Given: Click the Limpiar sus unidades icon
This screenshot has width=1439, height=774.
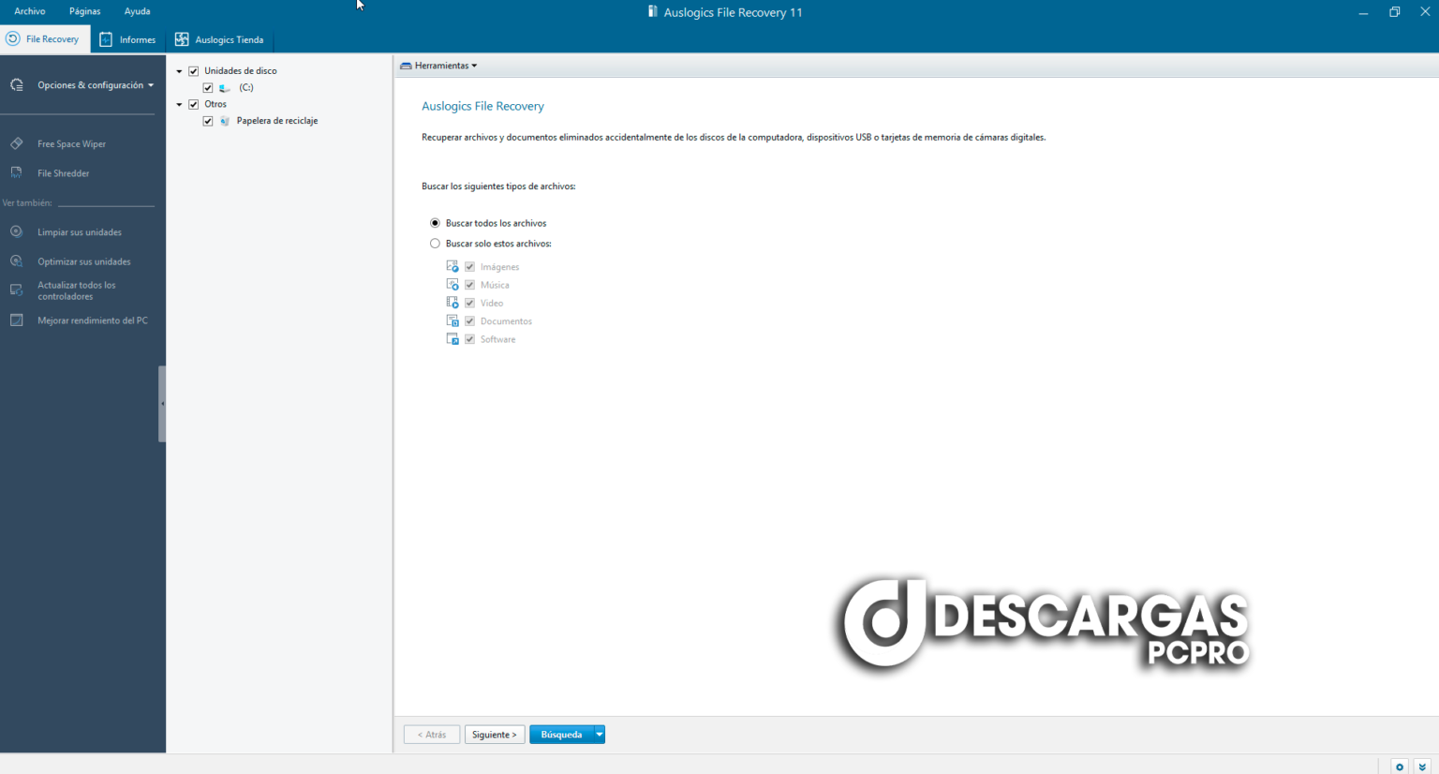Looking at the screenshot, I should tap(17, 231).
